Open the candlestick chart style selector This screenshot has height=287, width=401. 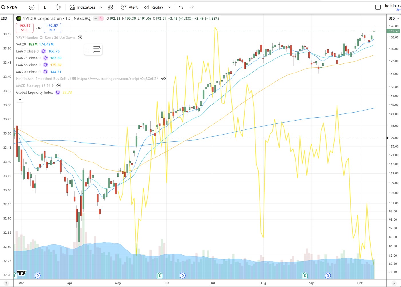point(58,7)
